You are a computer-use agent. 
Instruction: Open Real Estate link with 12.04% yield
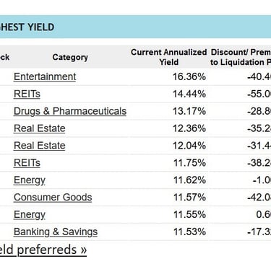(x=40, y=146)
